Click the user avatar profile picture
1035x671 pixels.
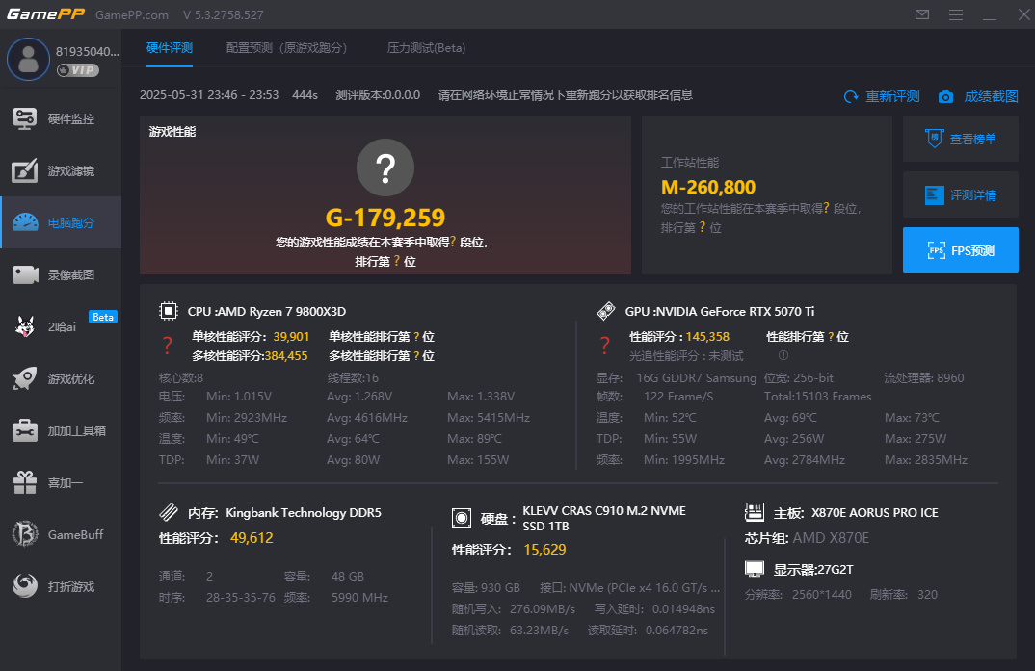(28, 60)
